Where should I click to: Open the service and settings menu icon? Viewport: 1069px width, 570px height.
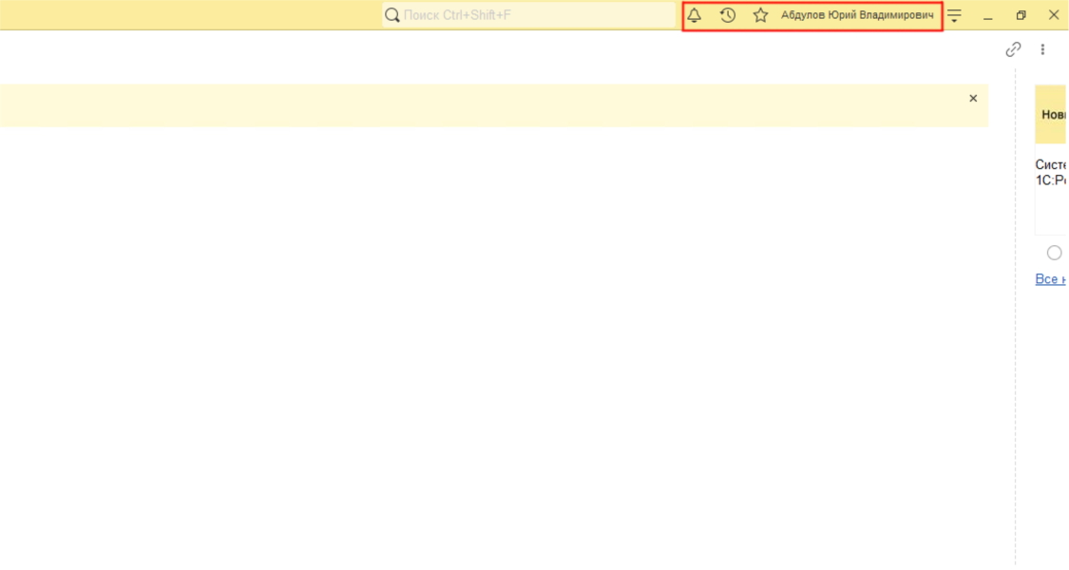click(x=955, y=16)
